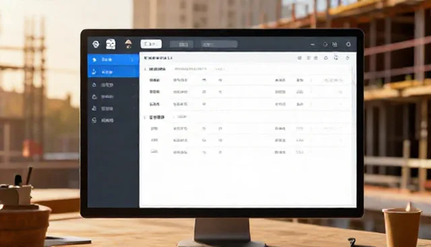
Task: Open the white calendar icon in top bar
Action: 110,44
